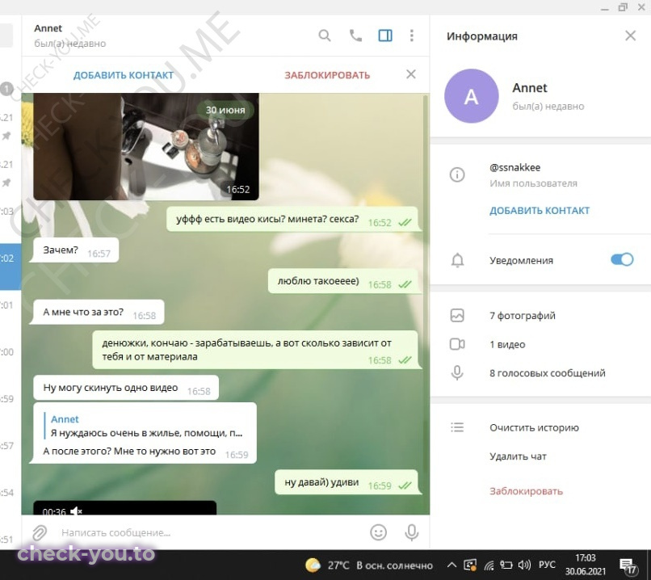Image resolution: width=651 pixels, height=580 pixels.
Task: Select the highlighted chat at :02 in list
Action: (10, 267)
